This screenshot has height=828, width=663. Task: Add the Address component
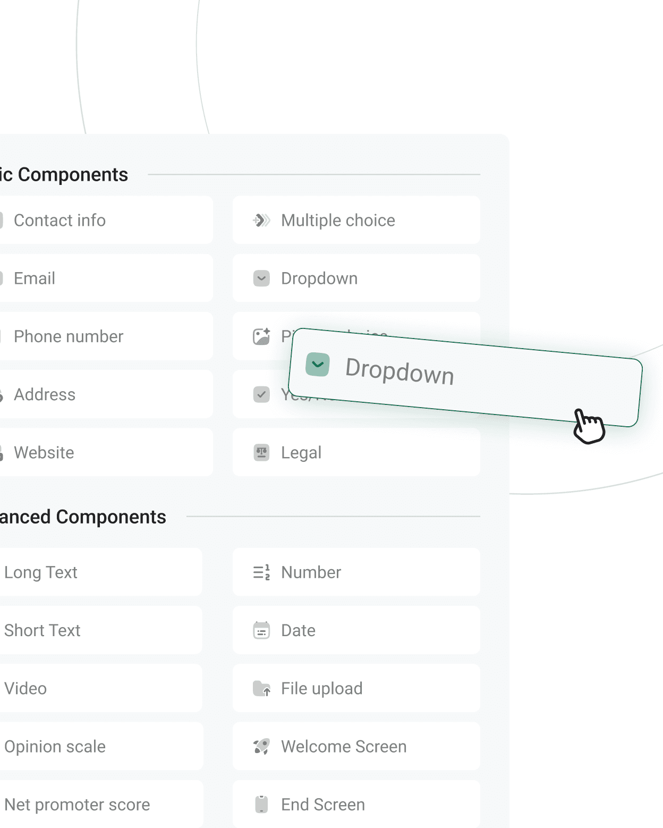click(106, 394)
